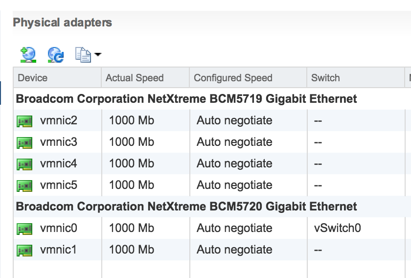The width and height of the screenshot is (411, 278).
Task: Select the vmnic2 device name
Action: pos(59,120)
